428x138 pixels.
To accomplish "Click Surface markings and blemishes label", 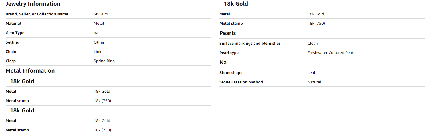I will (250, 43).
